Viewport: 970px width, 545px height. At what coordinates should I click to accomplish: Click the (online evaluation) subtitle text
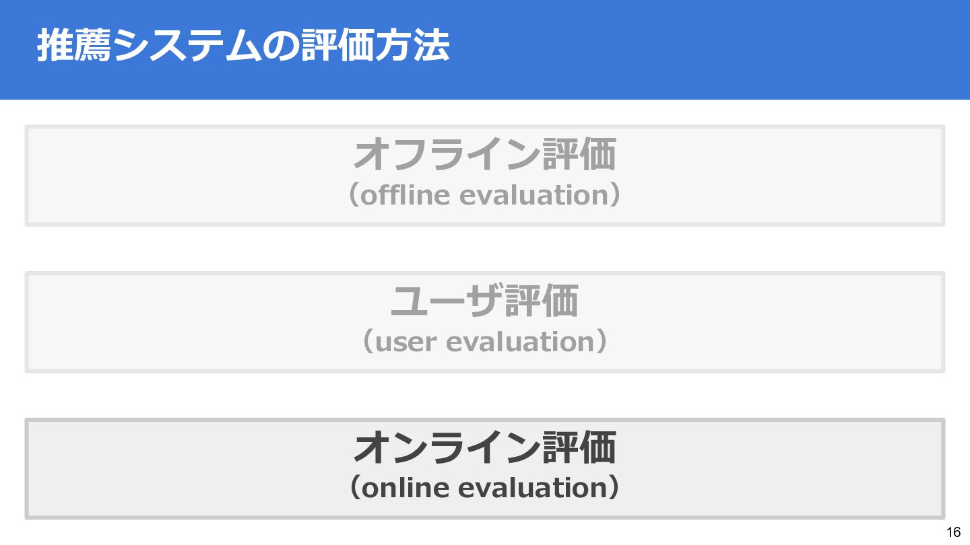pyautogui.click(x=484, y=489)
